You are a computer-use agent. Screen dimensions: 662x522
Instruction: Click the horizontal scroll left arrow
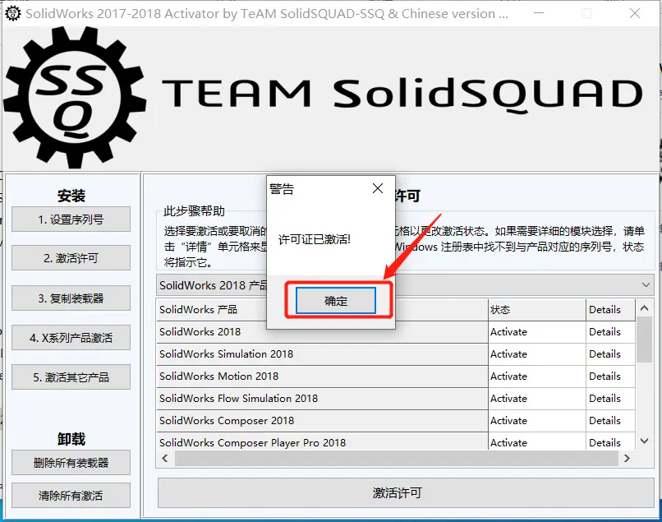(165, 458)
